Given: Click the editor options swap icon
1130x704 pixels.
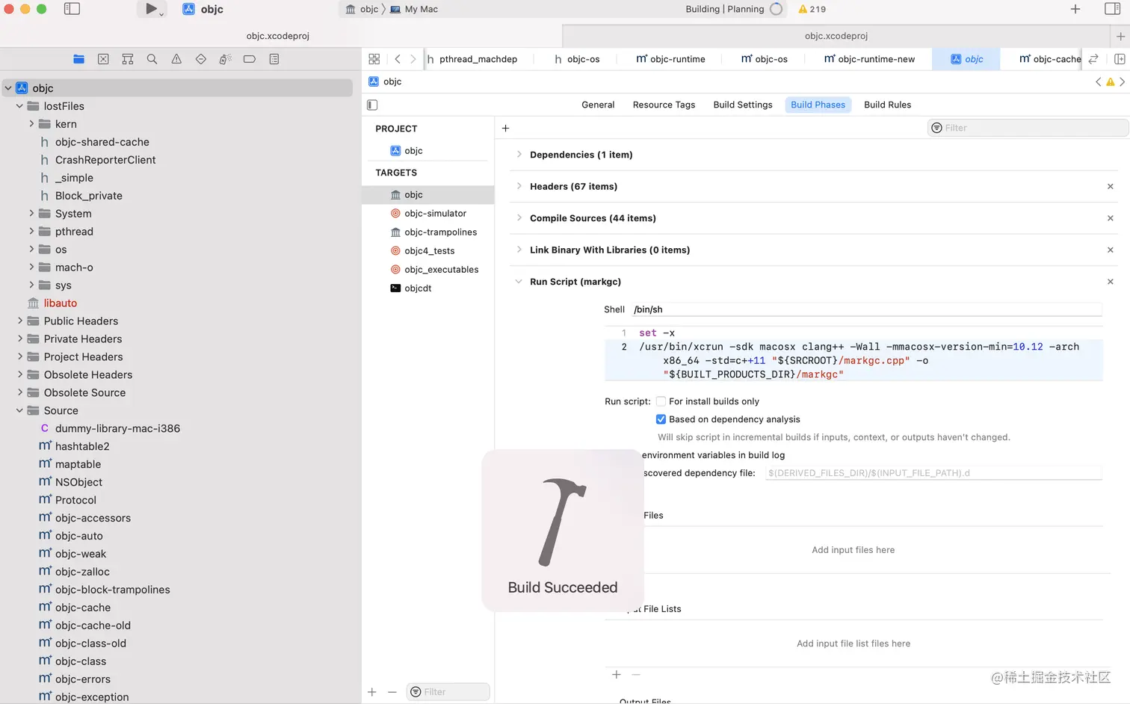Looking at the screenshot, I should coord(1093,59).
